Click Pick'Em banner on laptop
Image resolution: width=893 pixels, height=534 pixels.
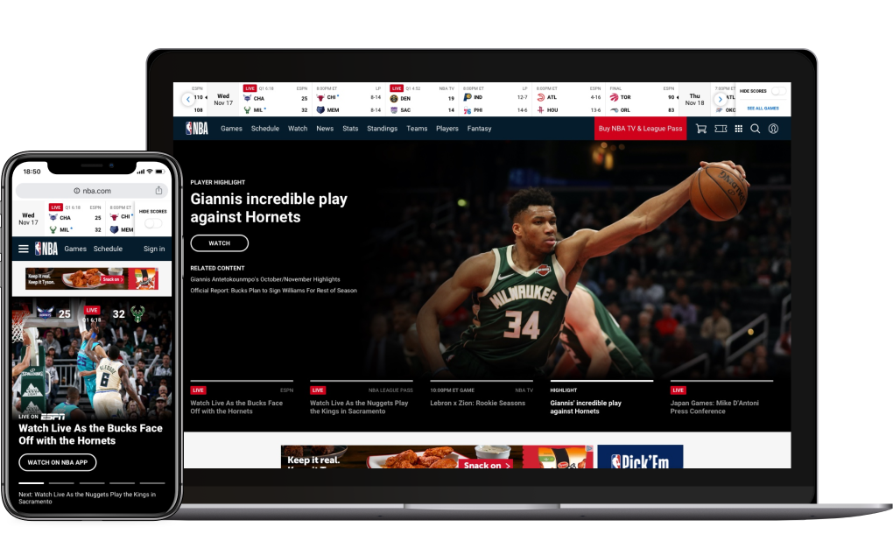pyautogui.click(x=640, y=457)
